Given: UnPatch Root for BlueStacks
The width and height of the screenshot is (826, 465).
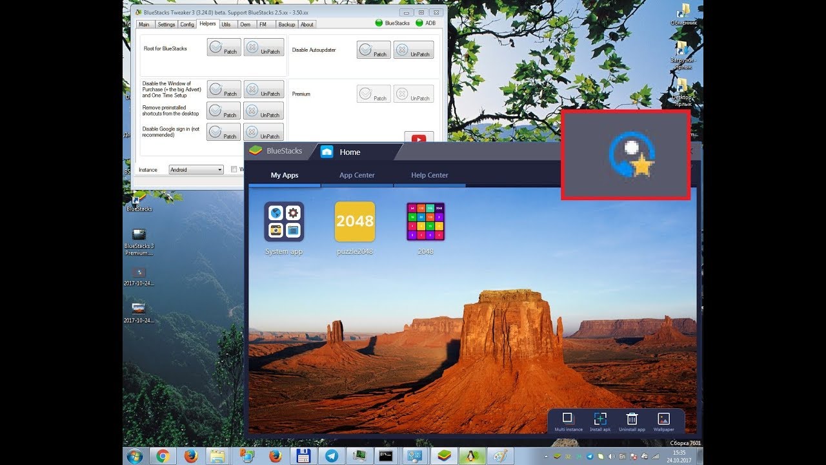Looking at the screenshot, I should coord(264,47).
